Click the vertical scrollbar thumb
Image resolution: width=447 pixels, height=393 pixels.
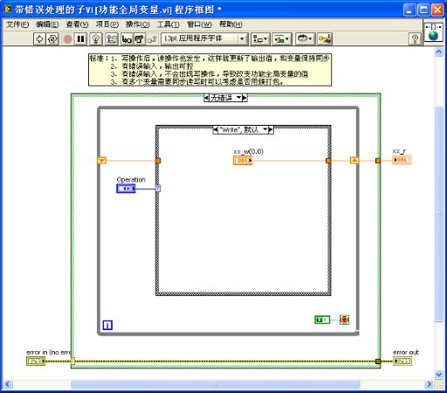click(438, 214)
